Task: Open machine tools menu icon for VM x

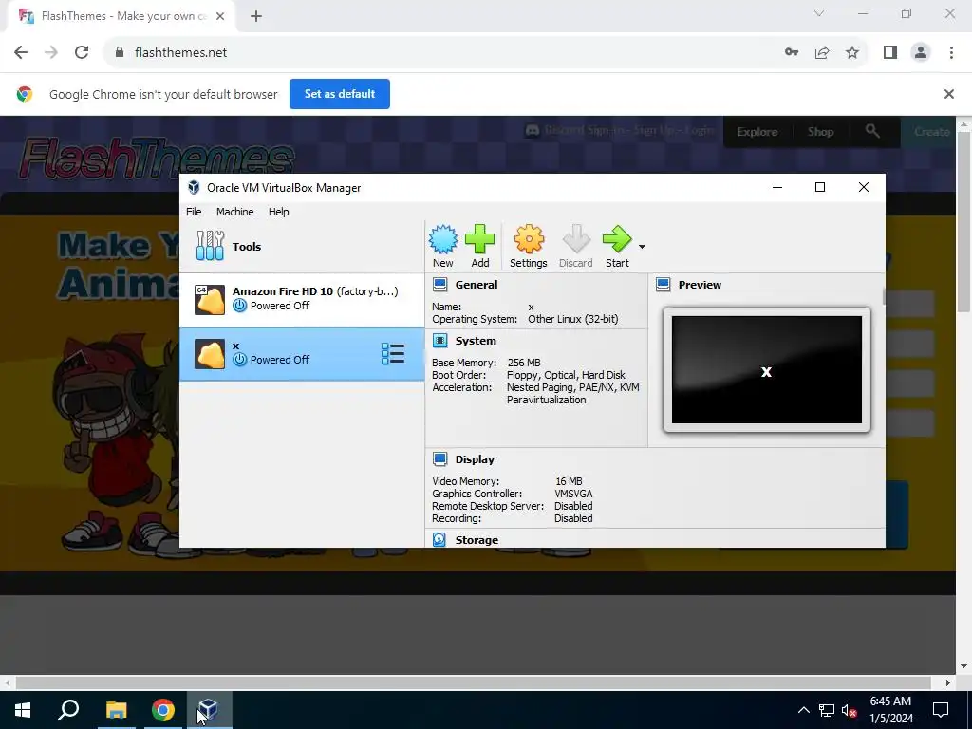Action: click(393, 354)
